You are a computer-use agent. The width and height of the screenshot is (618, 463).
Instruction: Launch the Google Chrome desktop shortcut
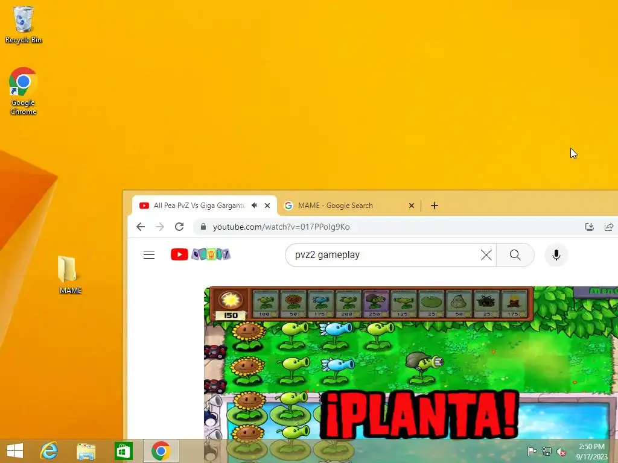tap(24, 91)
